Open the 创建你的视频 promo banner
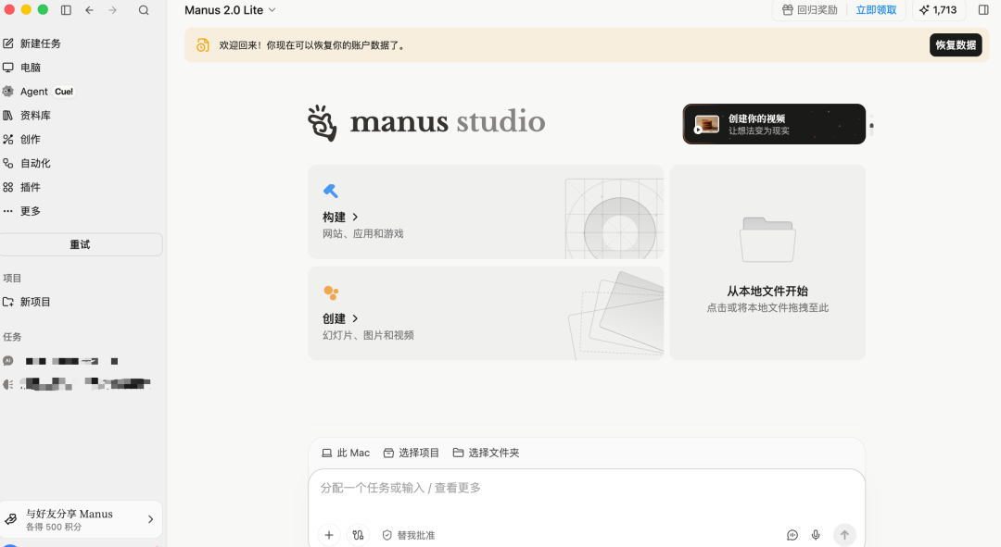Image resolution: width=1001 pixels, height=547 pixels. tap(774, 124)
